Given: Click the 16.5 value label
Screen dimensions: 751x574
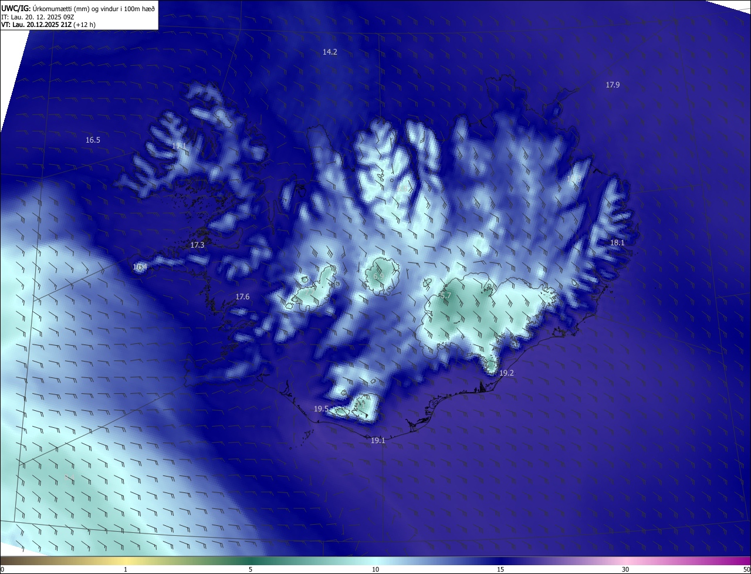Looking at the screenshot, I should pos(93,140).
